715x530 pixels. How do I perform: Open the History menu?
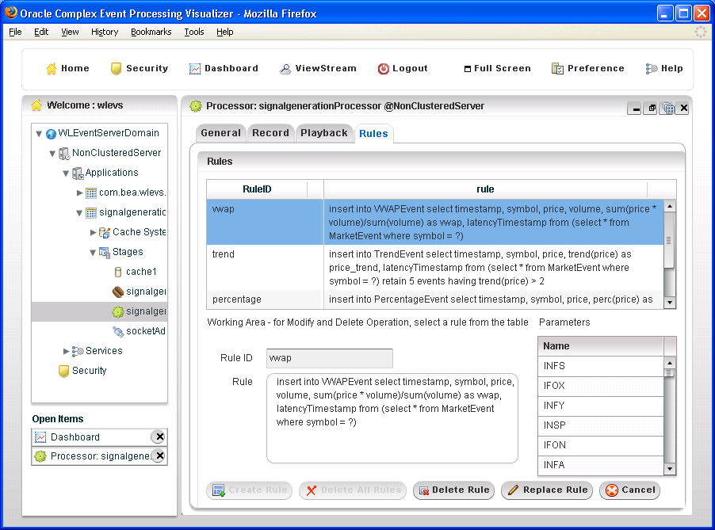coord(105,32)
